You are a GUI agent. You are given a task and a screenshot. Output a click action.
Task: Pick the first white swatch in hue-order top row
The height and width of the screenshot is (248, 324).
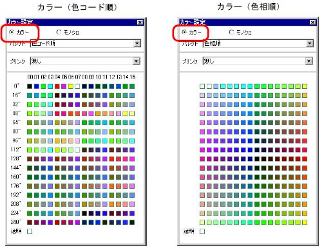click(202, 86)
